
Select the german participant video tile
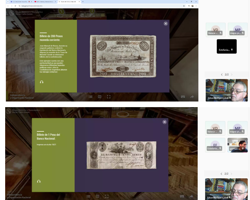tap(237, 145)
